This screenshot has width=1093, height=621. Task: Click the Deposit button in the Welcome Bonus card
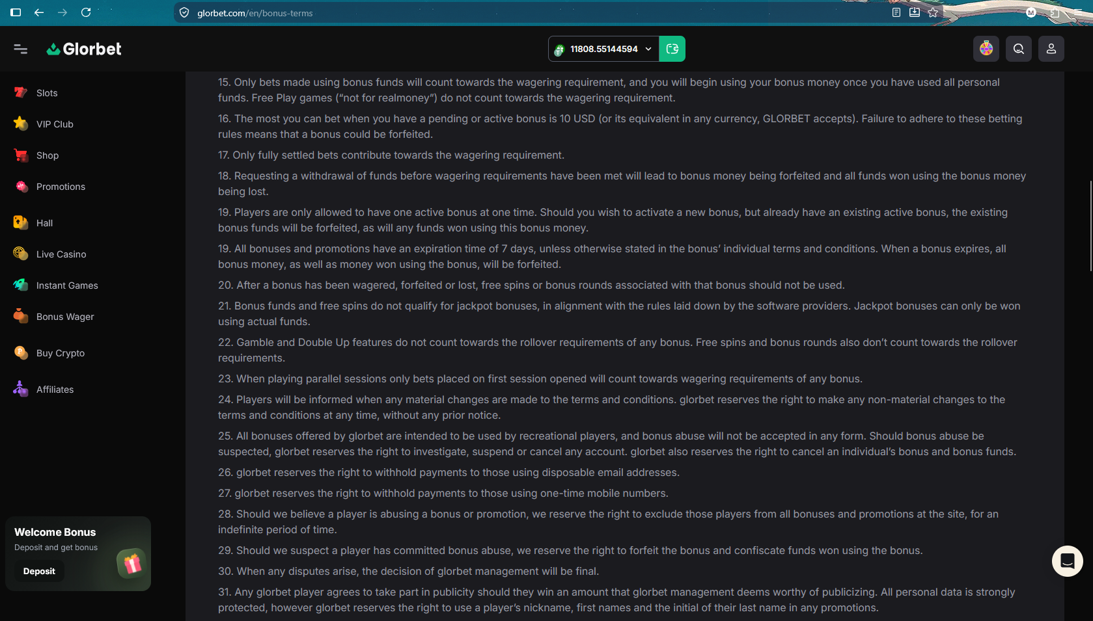(x=39, y=571)
